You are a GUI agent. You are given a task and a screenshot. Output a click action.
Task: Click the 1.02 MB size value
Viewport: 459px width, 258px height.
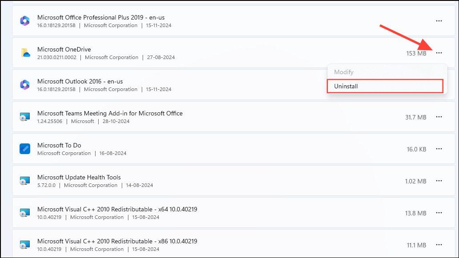coord(415,181)
